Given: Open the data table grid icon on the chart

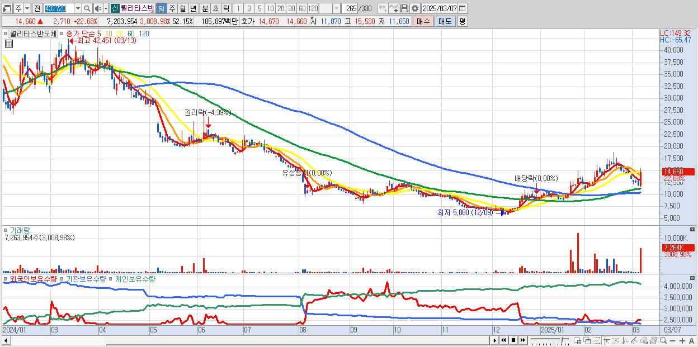Looking at the screenshot, I should (8, 43).
